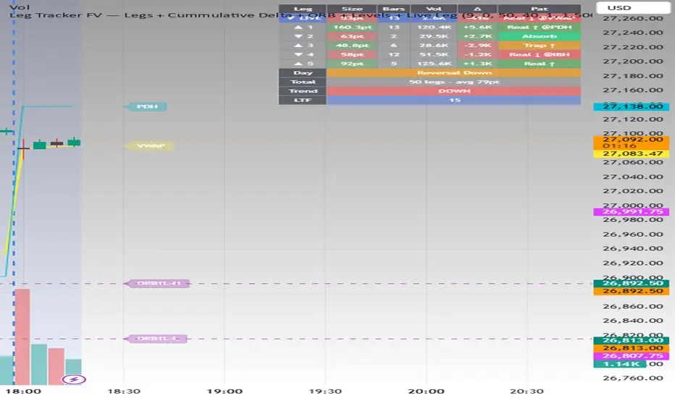Click the Trend row label
Viewport: 675px width, 398px height.
(x=303, y=90)
